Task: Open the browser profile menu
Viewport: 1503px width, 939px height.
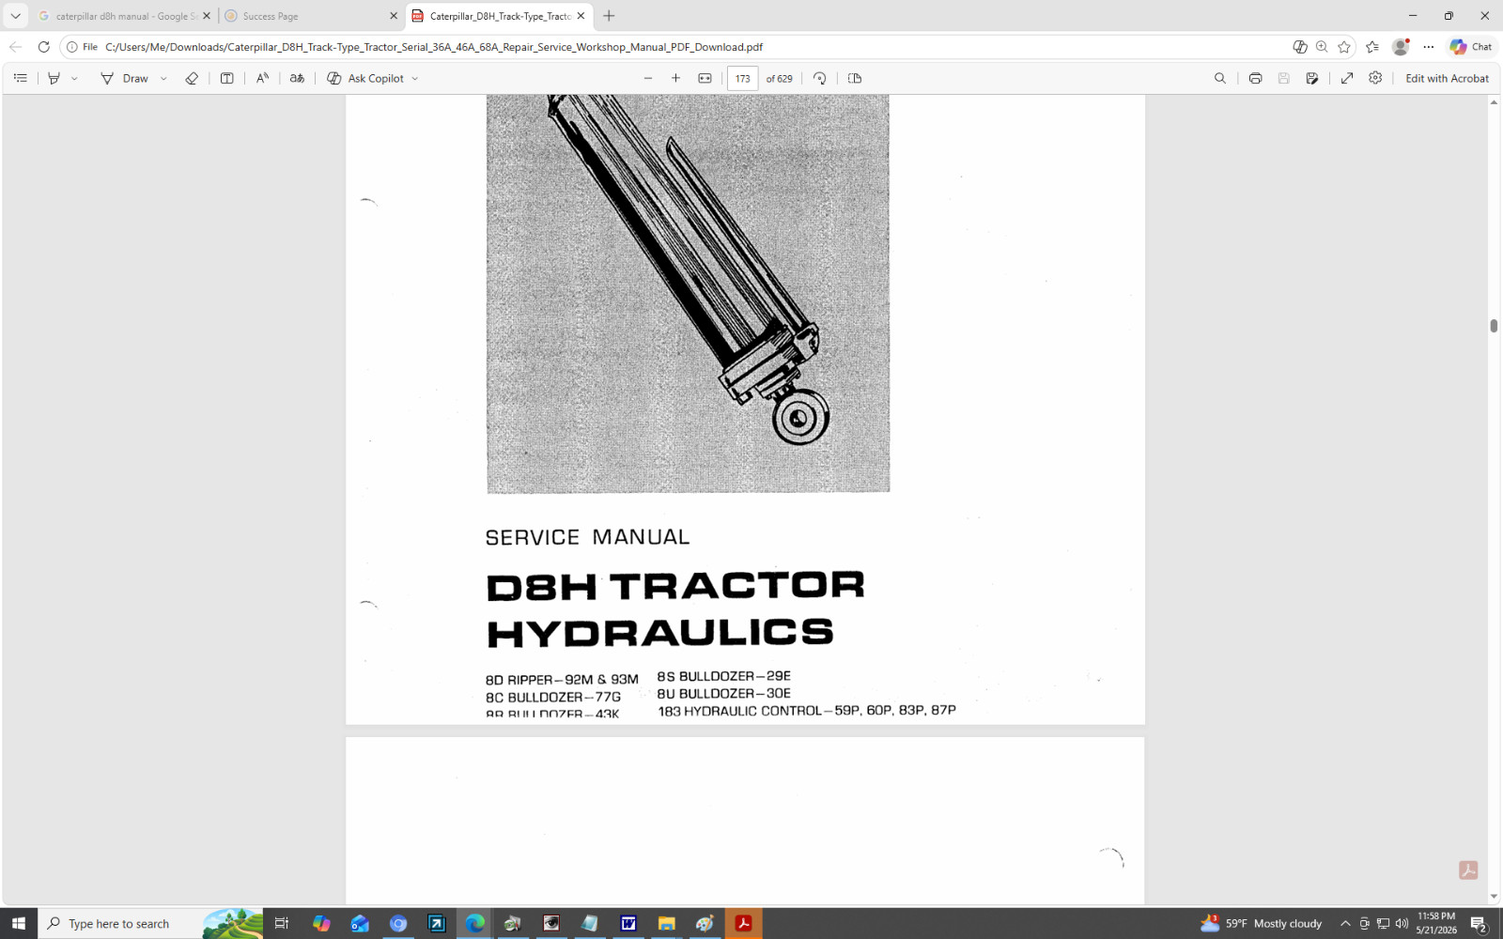Action: click(1401, 47)
